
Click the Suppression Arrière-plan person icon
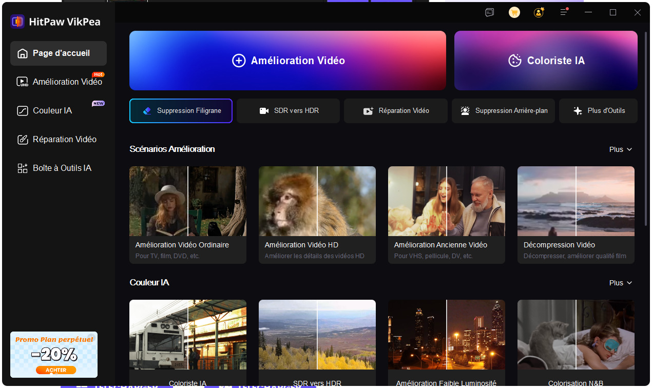[x=465, y=111]
